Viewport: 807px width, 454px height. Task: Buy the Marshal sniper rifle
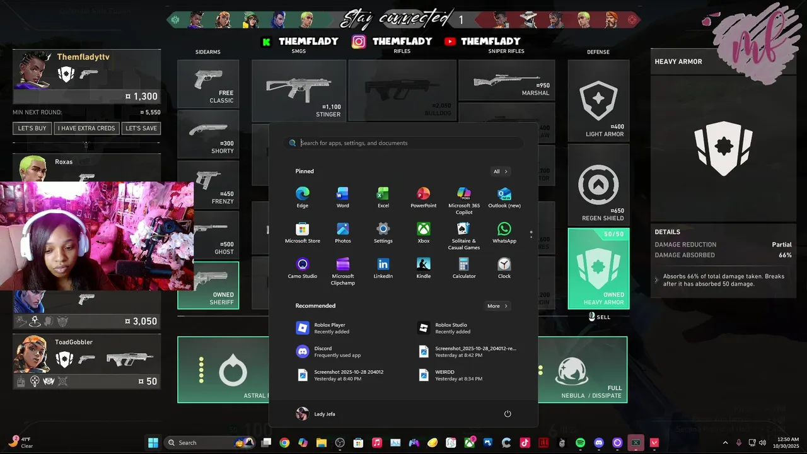pyautogui.click(x=507, y=80)
